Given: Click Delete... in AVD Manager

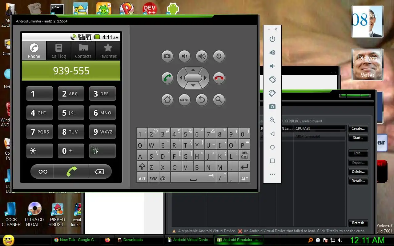Looking at the screenshot, I should click(358, 172).
